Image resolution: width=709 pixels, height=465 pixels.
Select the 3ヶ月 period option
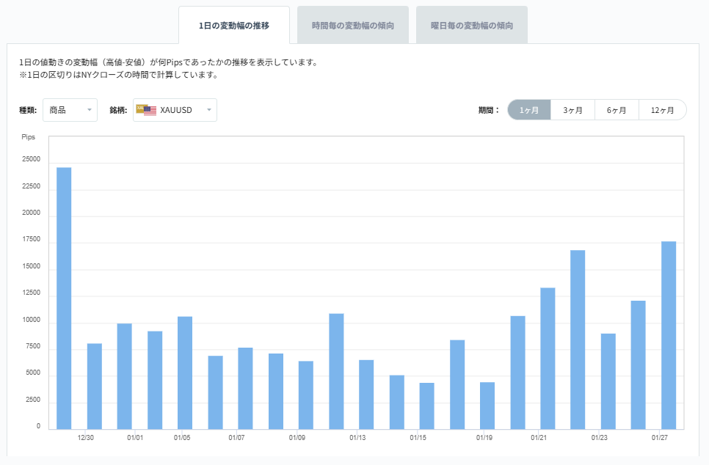tap(573, 109)
